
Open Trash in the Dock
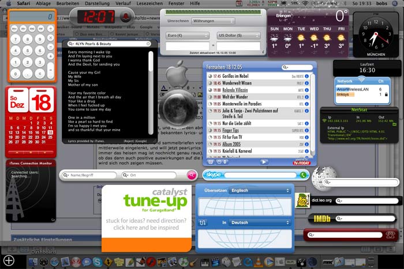coord(371,262)
